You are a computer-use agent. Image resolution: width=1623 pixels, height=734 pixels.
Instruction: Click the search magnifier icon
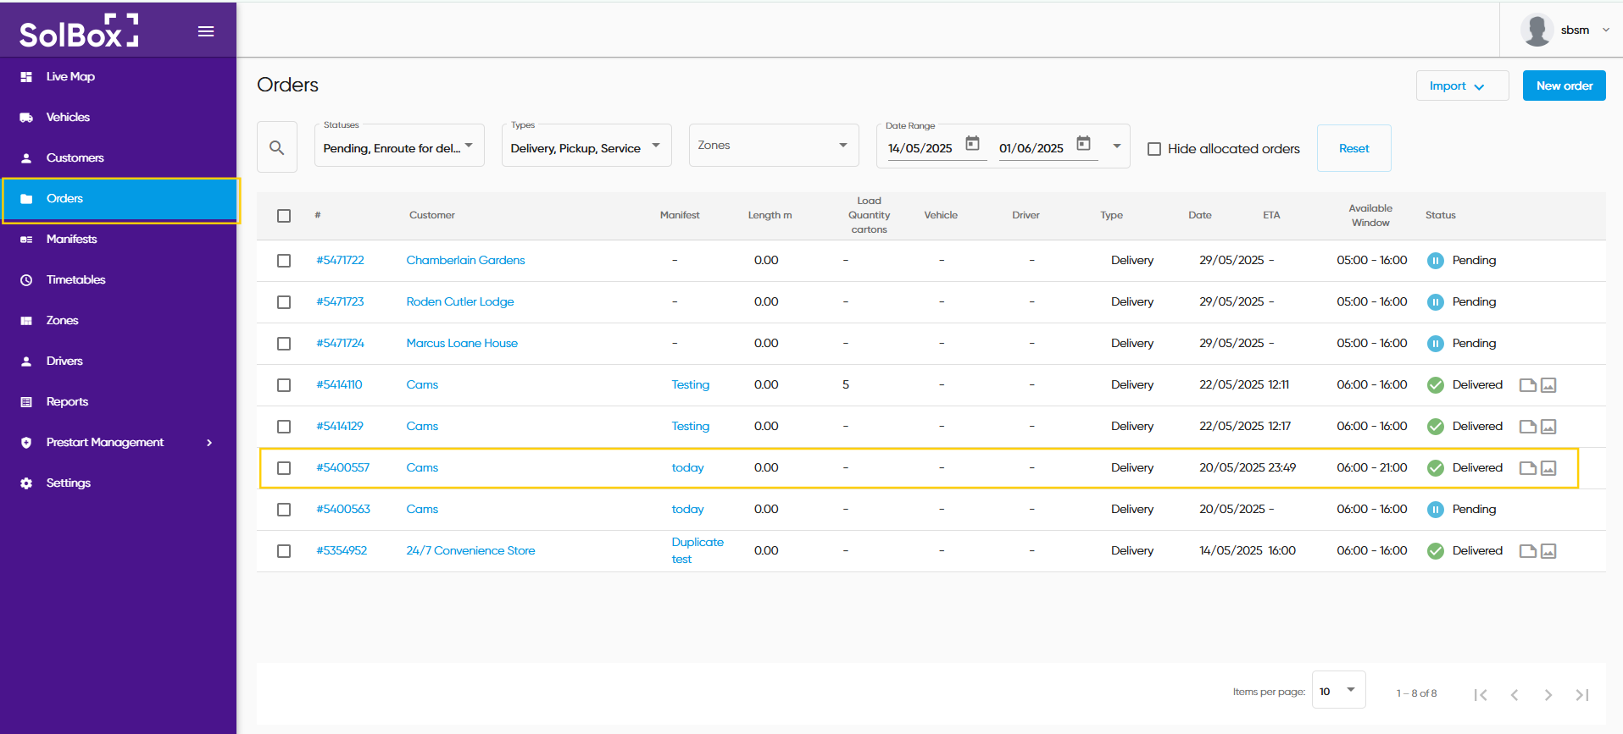pyautogui.click(x=277, y=147)
